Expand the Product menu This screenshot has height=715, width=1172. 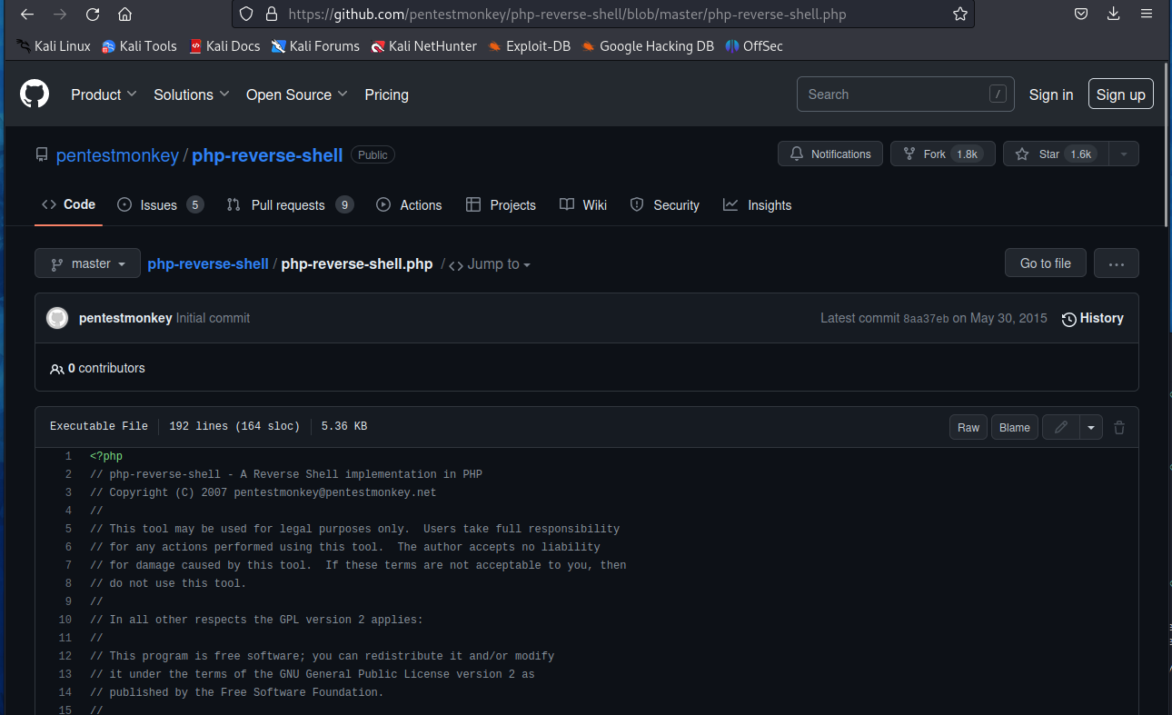[x=104, y=94]
